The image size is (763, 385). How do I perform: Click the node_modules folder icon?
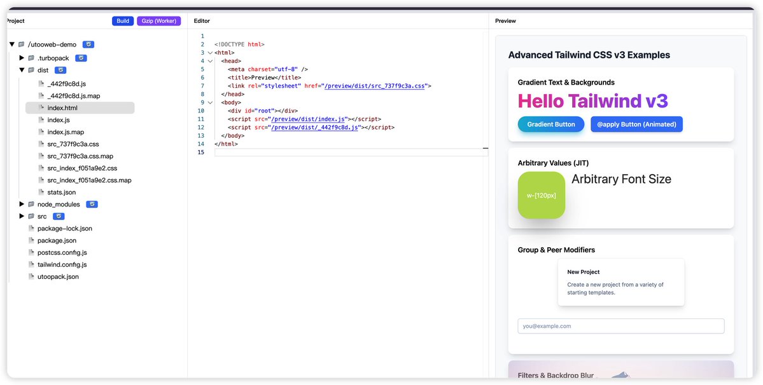pyautogui.click(x=31, y=205)
